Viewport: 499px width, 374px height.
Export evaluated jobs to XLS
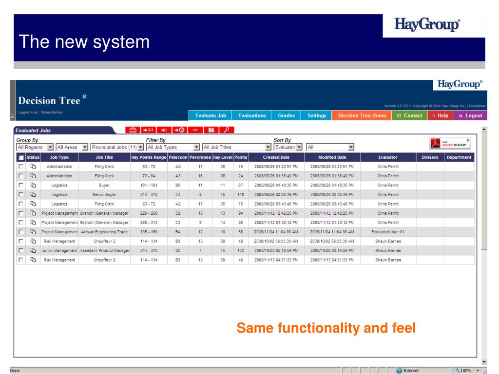tap(148, 130)
